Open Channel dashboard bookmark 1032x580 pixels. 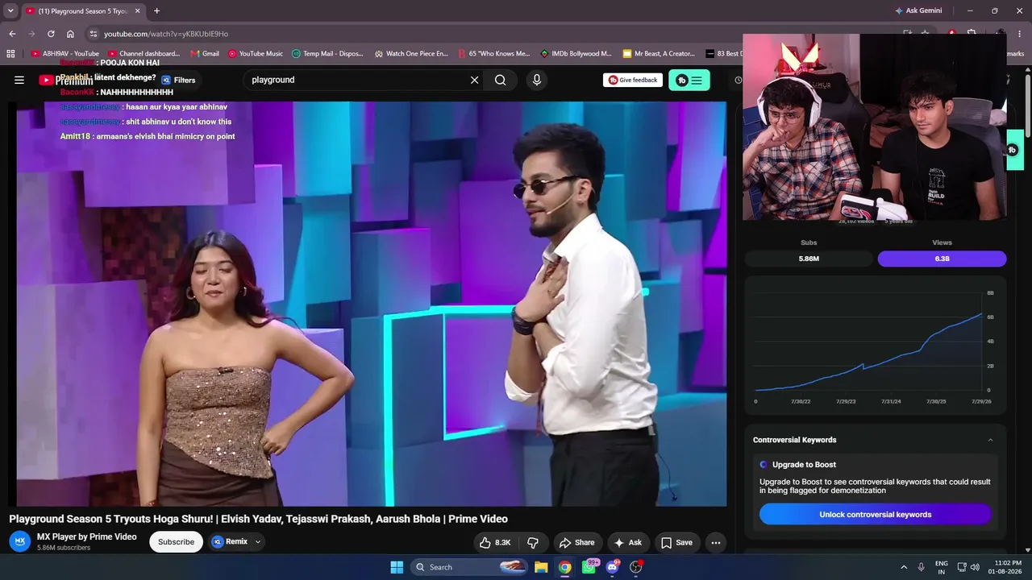coord(144,54)
